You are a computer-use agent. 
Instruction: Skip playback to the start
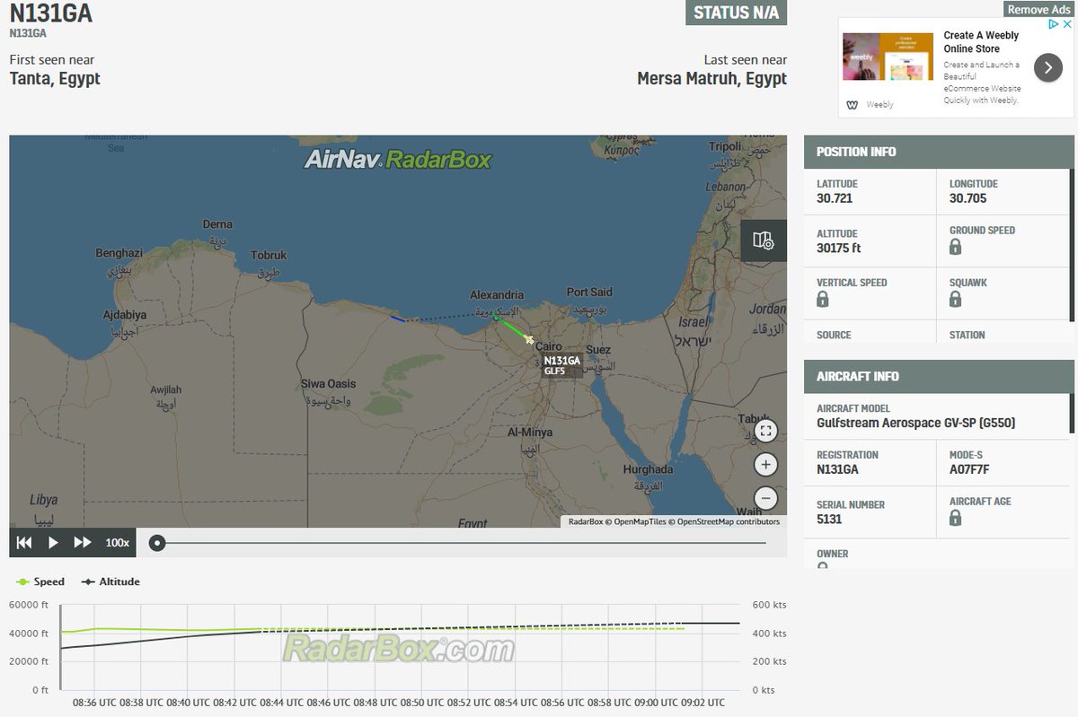pyautogui.click(x=24, y=542)
